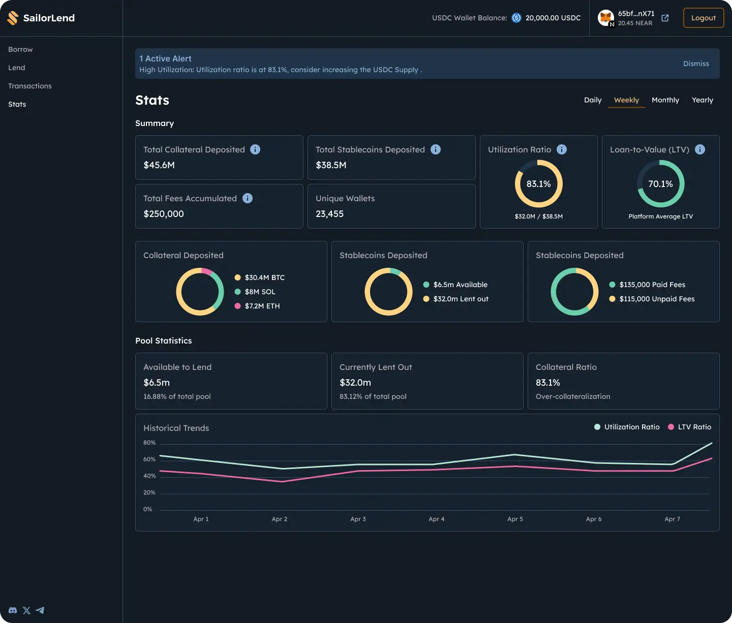Select the Monthly time range tab

coord(665,100)
